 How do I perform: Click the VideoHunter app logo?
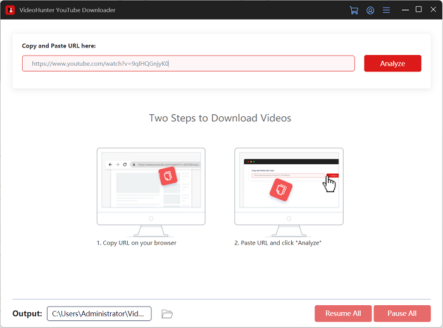click(10, 10)
